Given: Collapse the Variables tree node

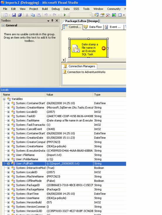Looking at the screenshot, I should 4,99.
